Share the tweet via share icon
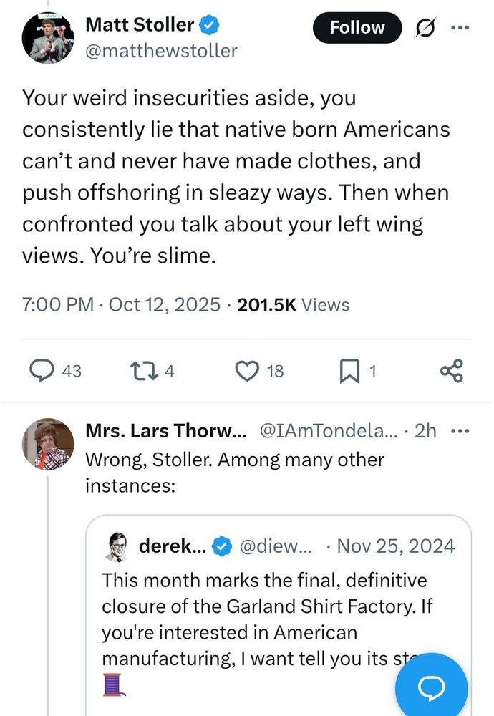 (x=452, y=370)
